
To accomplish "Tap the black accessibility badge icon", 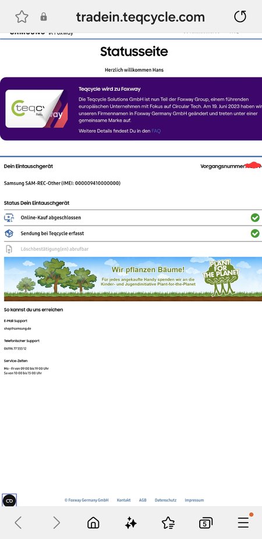I will tap(9, 501).
